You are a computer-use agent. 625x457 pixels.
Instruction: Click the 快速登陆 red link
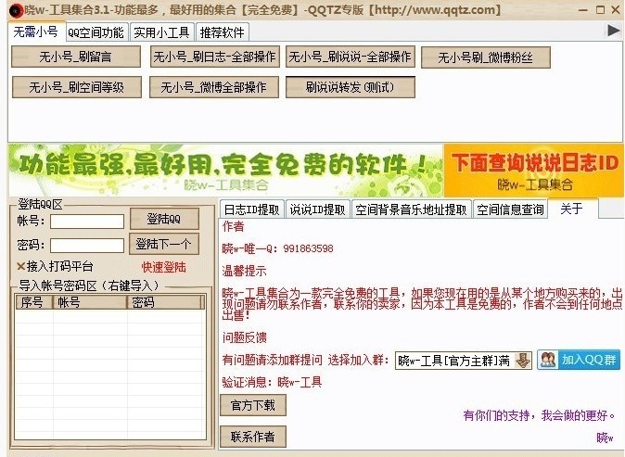coord(164,267)
